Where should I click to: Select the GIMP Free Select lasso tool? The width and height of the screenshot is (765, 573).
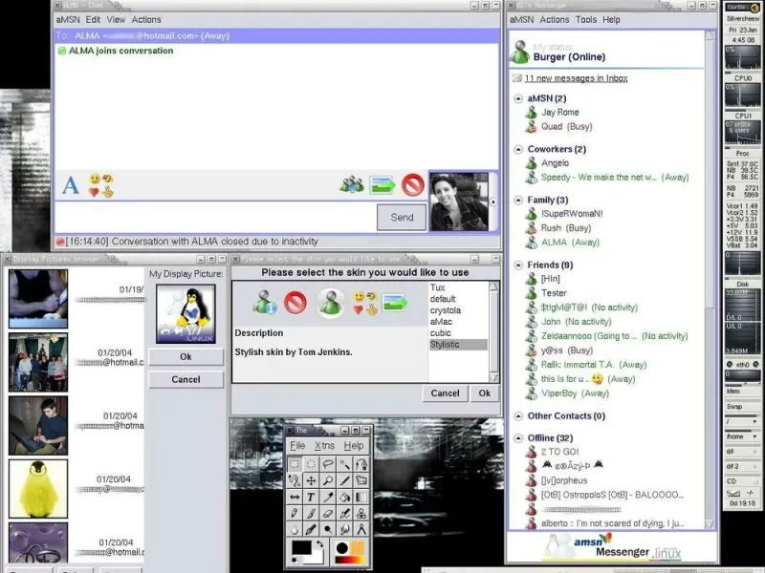click(328, 464)
